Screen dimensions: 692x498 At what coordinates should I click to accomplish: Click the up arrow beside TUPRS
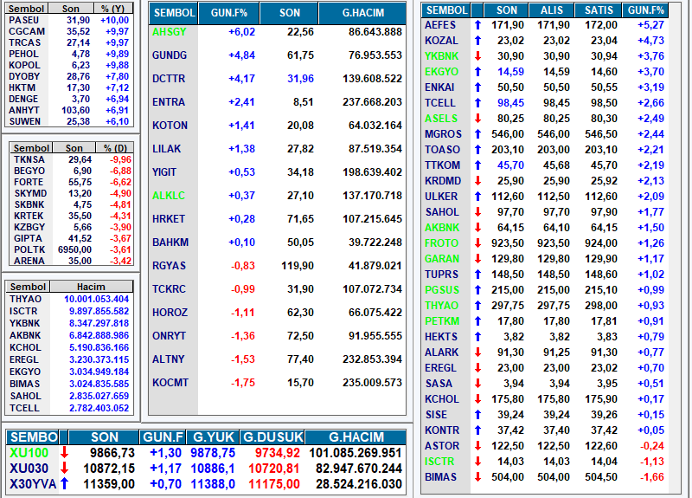click(477, 275)
